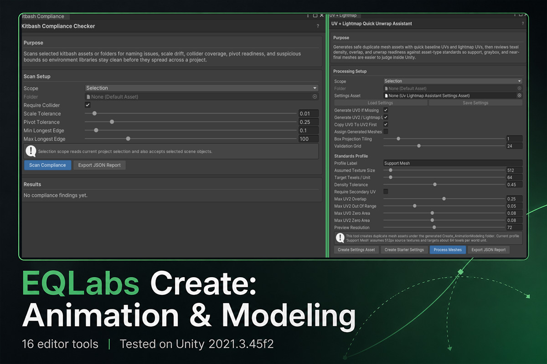Maximize the Kitbash Compliance window
Image resolution: width=547 pixels, height=364 pixels.
click(315, 15)
